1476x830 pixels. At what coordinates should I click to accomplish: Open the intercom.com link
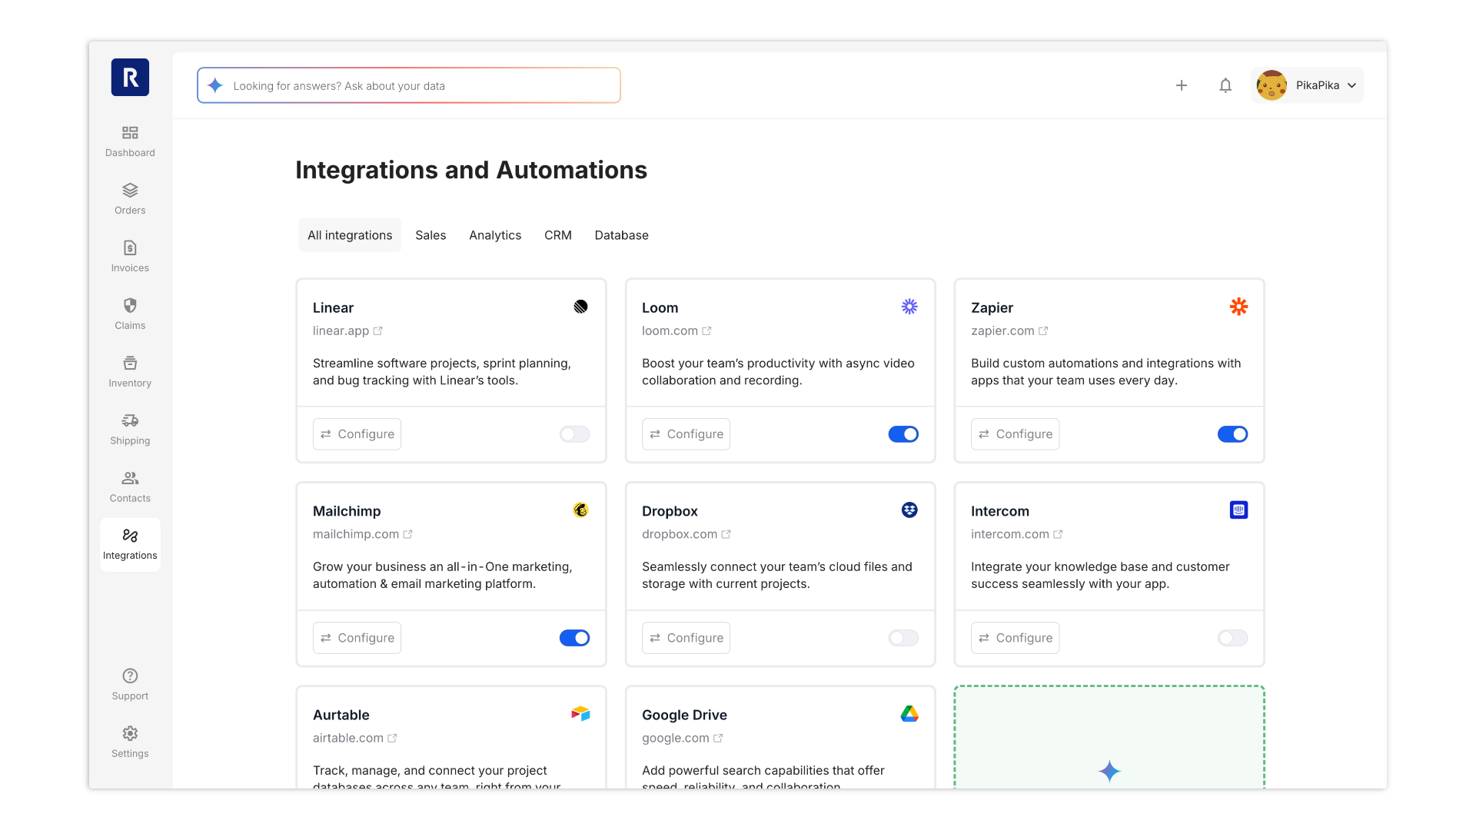1017,534
